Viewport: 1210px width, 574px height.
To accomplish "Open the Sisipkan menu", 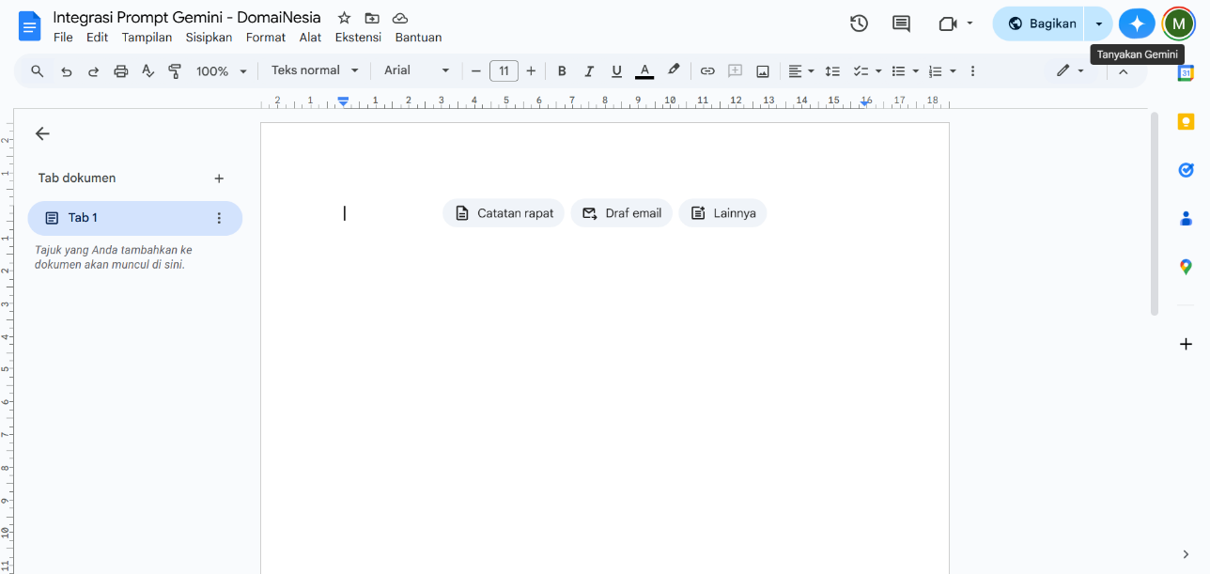I will pyautogui.click(x=209, y=38).
